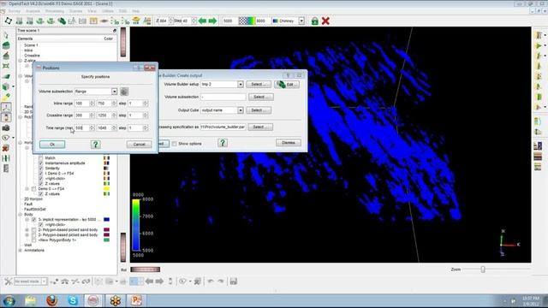Expand the first Polygon-based picked sand body
Image resolution: width=548 pixels, height=308 pixels.
(27, 230)
